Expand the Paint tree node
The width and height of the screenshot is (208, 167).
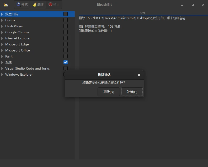coord(2,56)
